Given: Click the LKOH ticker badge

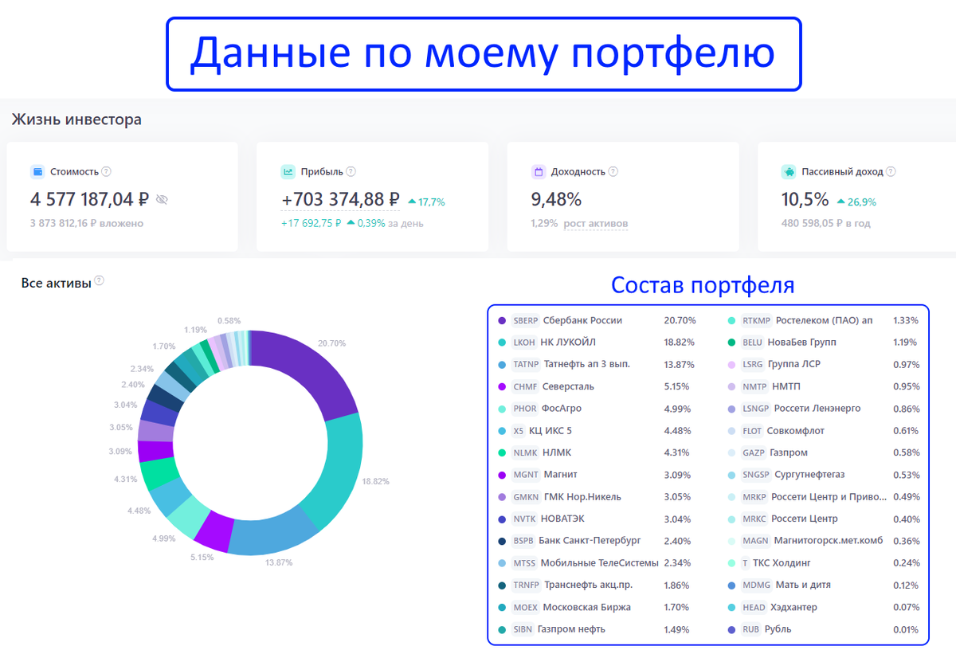Looking at the screenshot, I should [524, 343].
